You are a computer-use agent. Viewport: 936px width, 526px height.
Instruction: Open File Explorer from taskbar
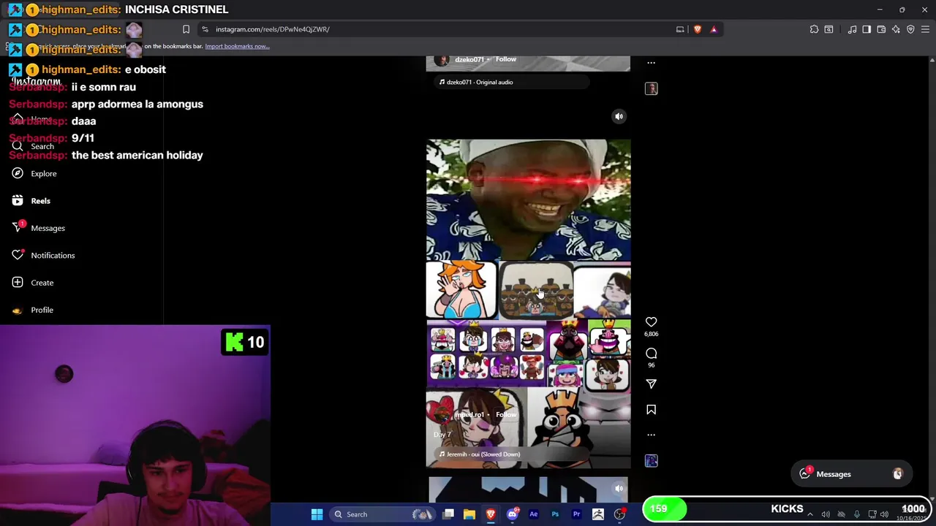[x=469, y=514]
